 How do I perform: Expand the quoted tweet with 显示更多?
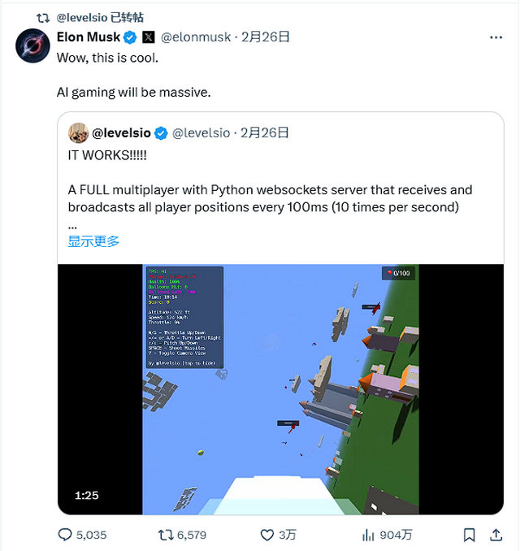pos(93,241)
